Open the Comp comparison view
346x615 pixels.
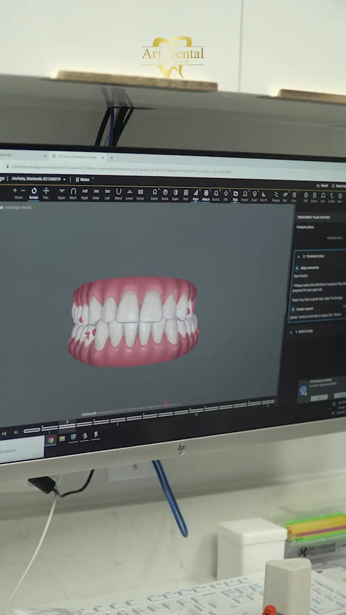pos(141,194)
